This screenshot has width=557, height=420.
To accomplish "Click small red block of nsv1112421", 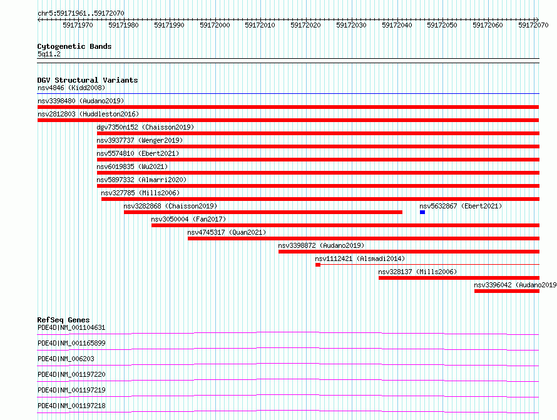I will (318, 265).
